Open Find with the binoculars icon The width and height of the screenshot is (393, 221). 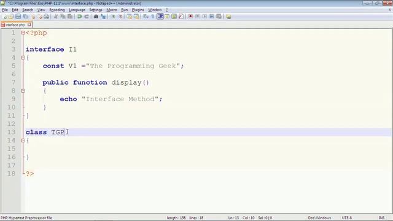click(96, 17)
